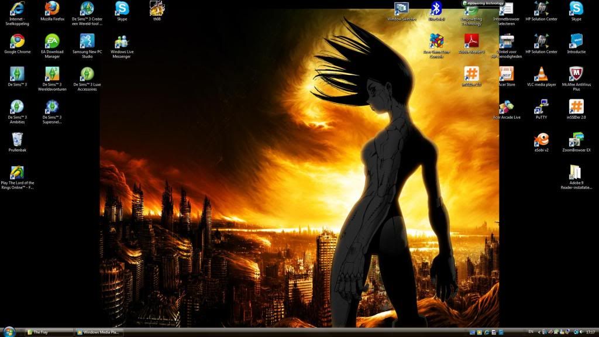Click the 17:17 taskbar clock
The image size is (599, 337).
(591, 332)
